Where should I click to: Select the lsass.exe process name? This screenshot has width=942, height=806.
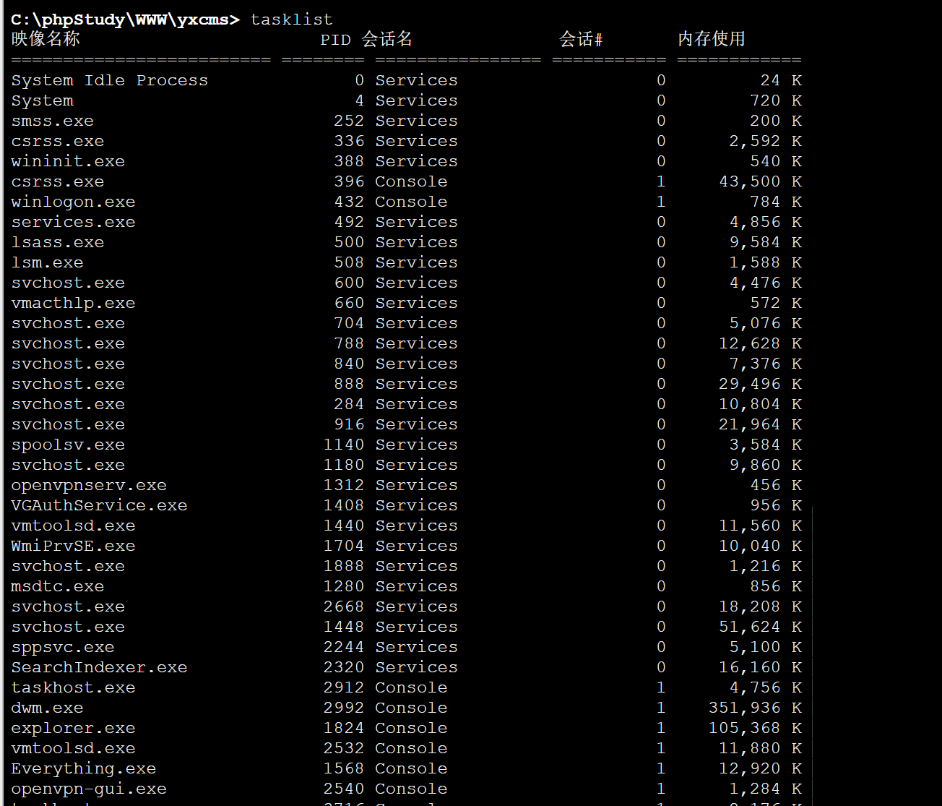[57, 242]
